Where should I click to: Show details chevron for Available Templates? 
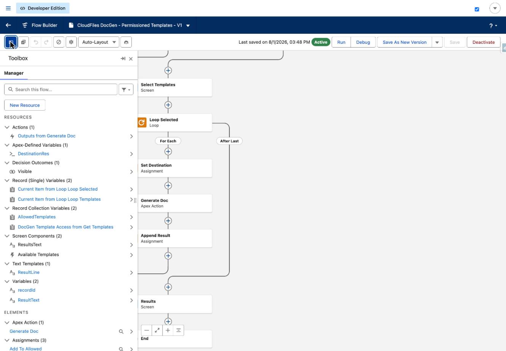(131, 255)
